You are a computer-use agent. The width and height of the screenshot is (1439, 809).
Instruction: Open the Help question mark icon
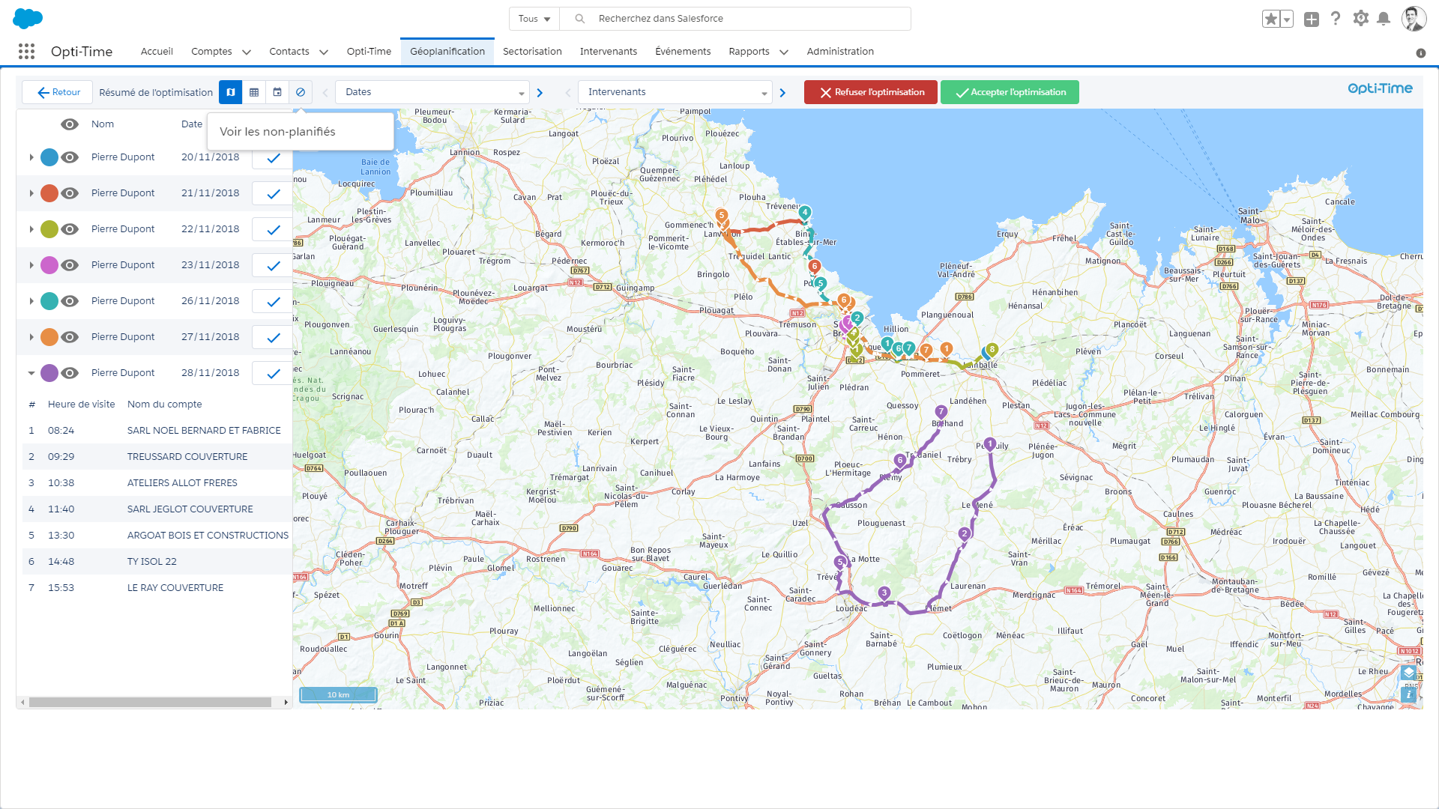click(x=1336, y=18)
